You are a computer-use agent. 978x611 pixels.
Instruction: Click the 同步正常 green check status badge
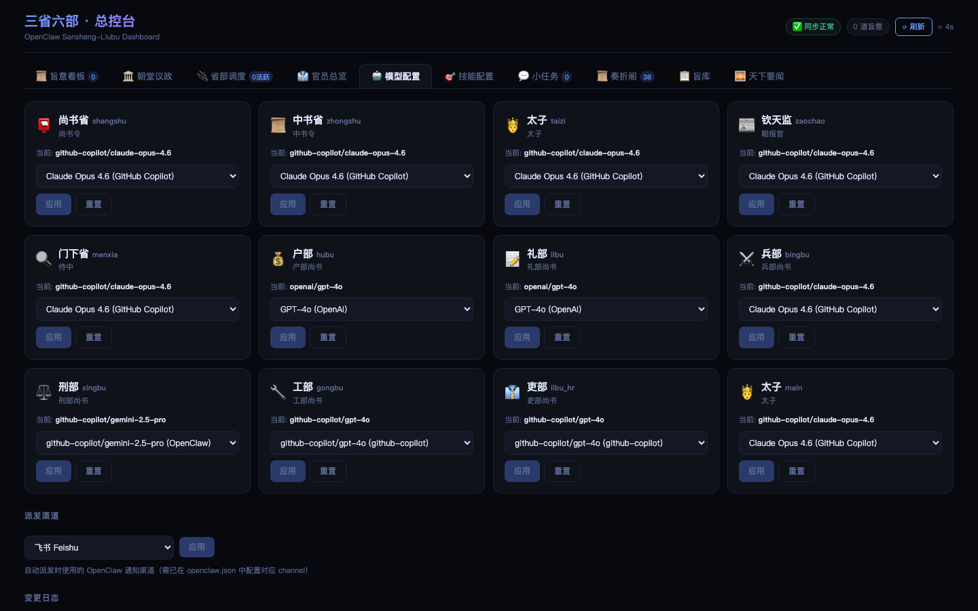[813, 26]
